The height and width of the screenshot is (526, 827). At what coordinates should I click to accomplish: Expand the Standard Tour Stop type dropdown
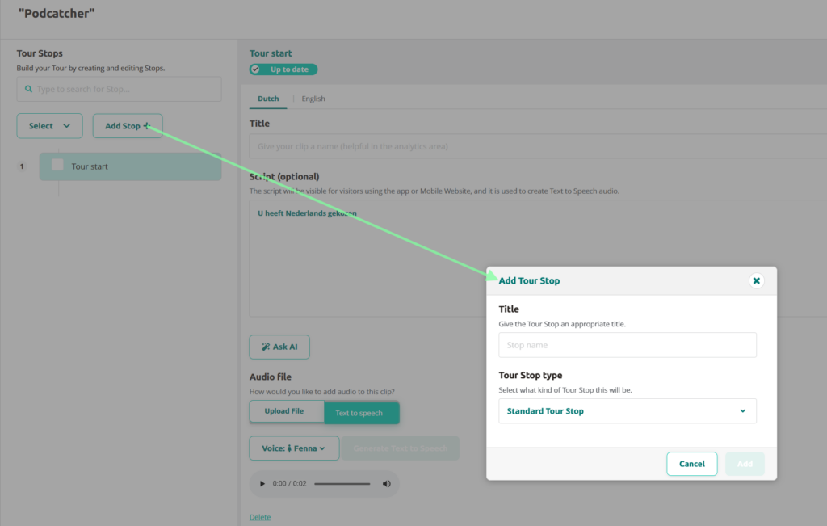[x=628, y=411]
